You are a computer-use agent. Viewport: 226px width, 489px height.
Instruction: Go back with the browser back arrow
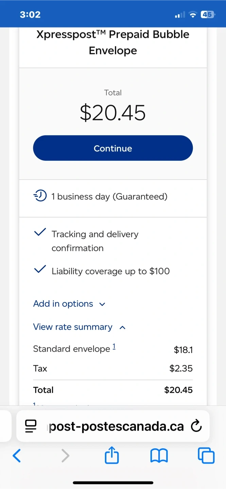point(16,456)
